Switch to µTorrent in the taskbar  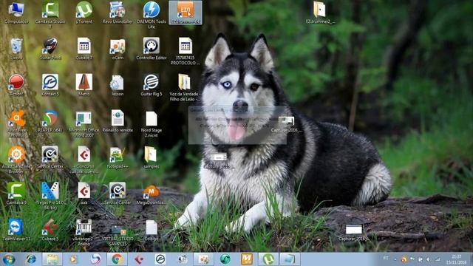point(268,259)
